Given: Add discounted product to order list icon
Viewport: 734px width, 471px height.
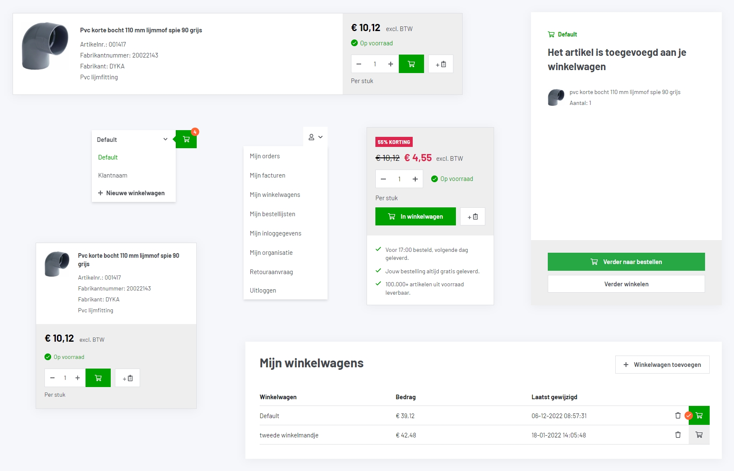Looking at the screenshot, I should [472, 217].
